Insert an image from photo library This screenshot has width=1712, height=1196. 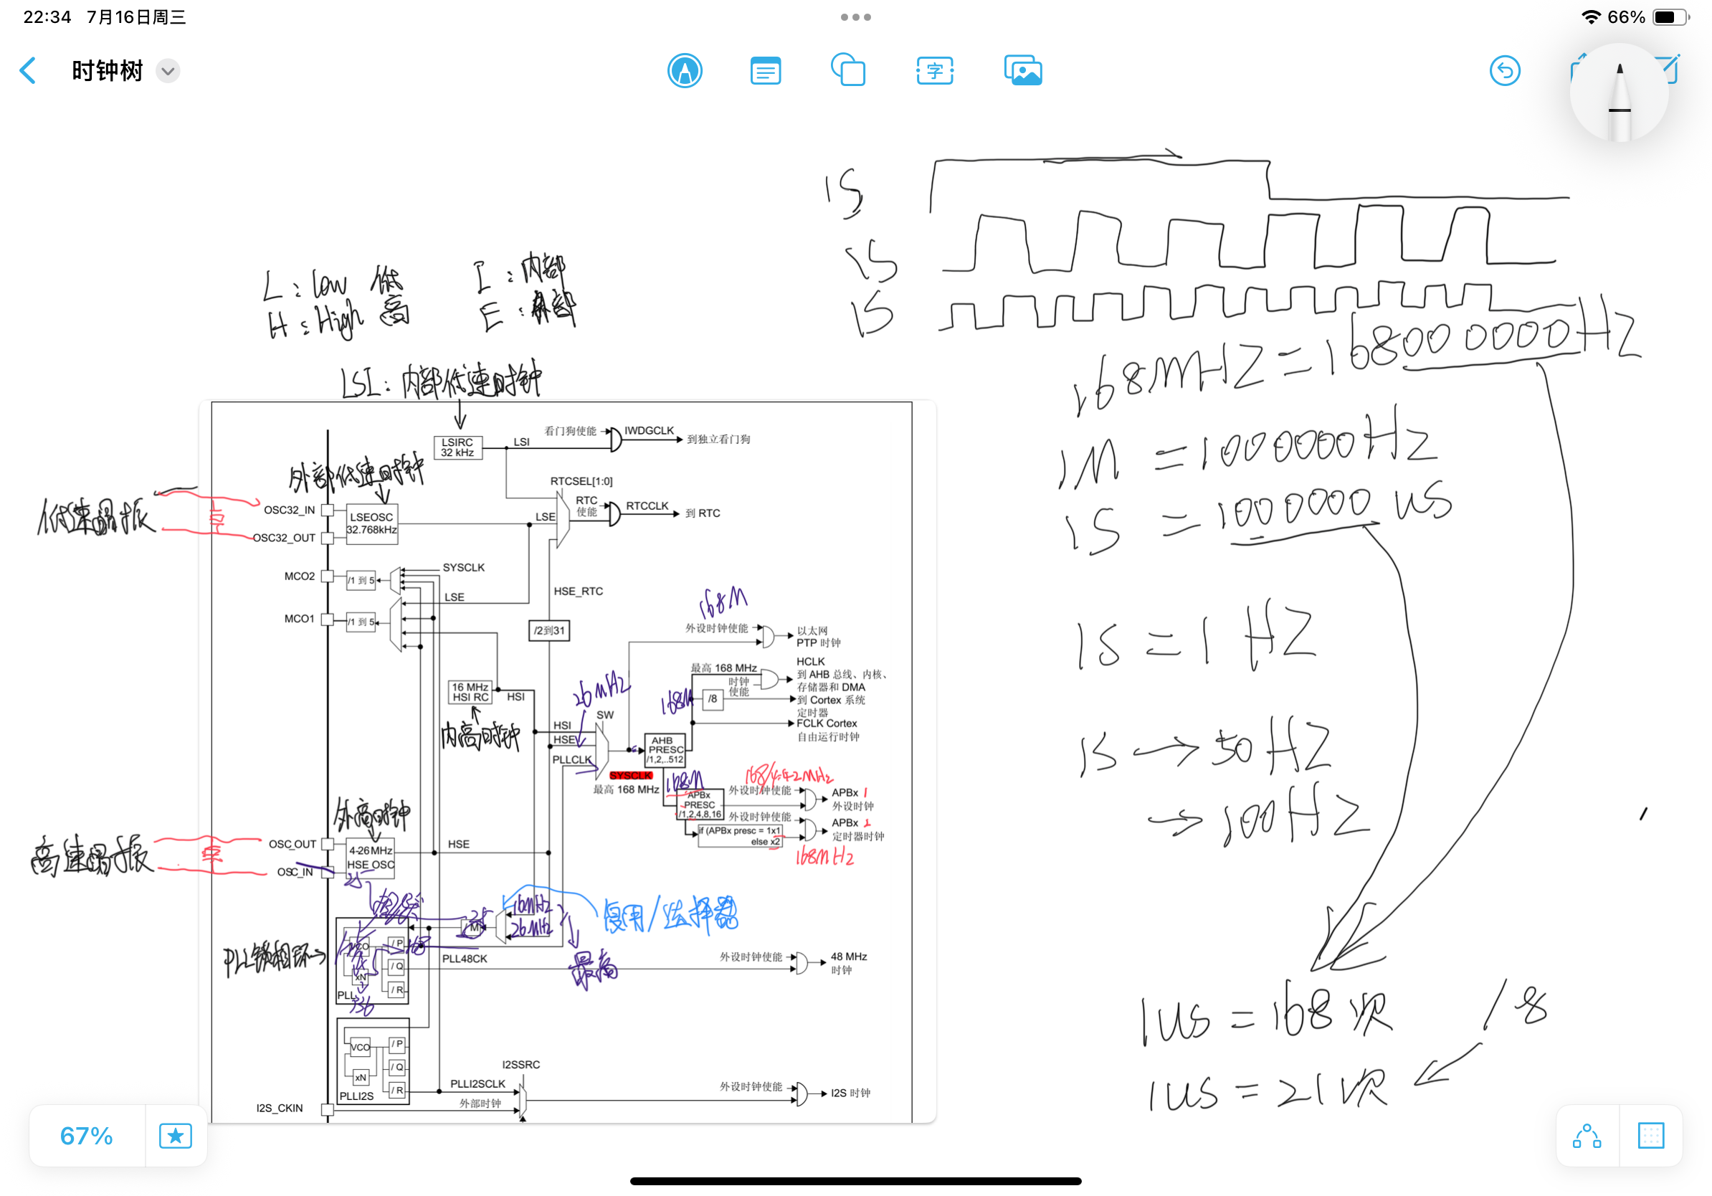[1022, 72]
